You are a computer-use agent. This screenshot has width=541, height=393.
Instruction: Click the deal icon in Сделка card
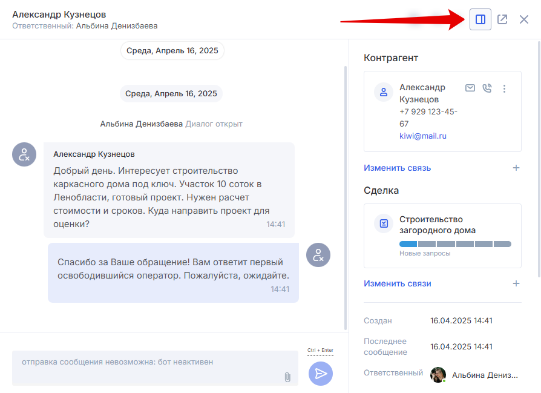383,223
